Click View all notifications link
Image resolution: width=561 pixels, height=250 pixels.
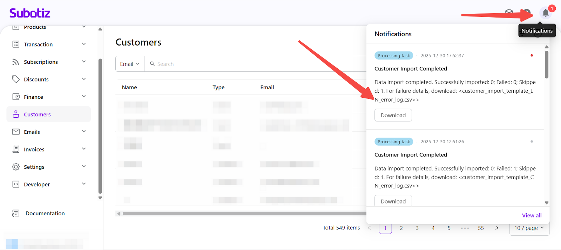click(x=532, y=215)
